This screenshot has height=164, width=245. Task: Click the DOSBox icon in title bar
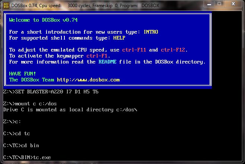click(6, 6)
